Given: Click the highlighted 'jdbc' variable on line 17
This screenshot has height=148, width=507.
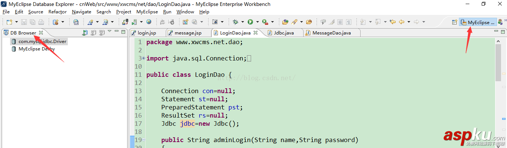Looking at the screenshot, I should tap(187, 124).
